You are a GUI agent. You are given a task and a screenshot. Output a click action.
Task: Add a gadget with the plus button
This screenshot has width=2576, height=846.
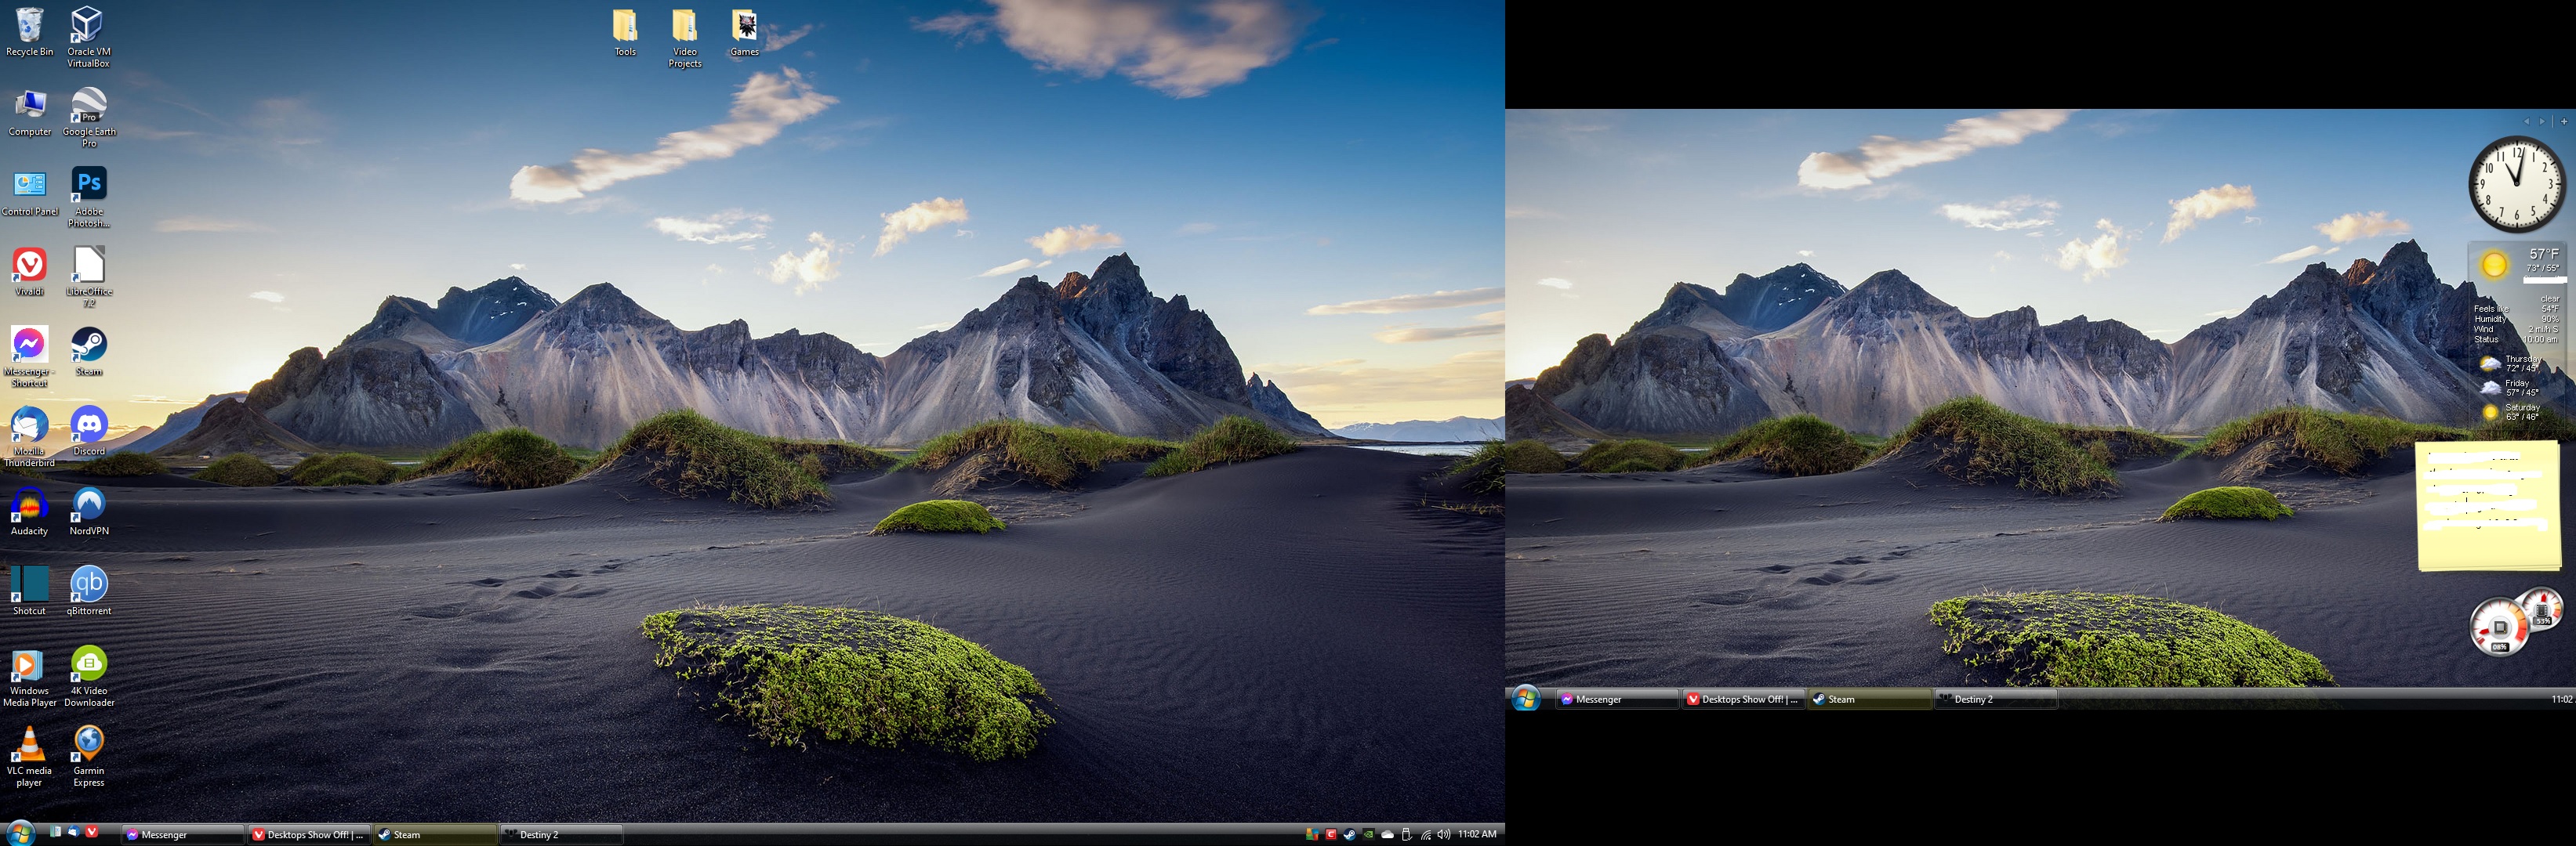click(x=2563, y=121)
